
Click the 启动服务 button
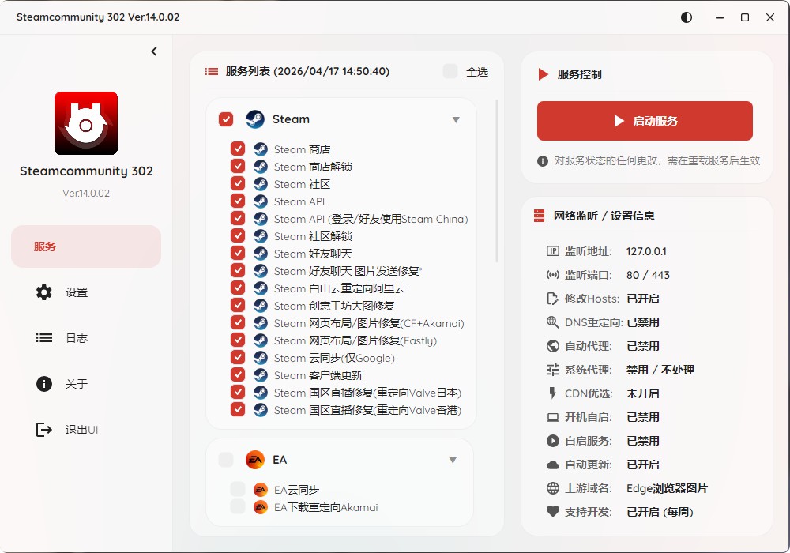645,121
